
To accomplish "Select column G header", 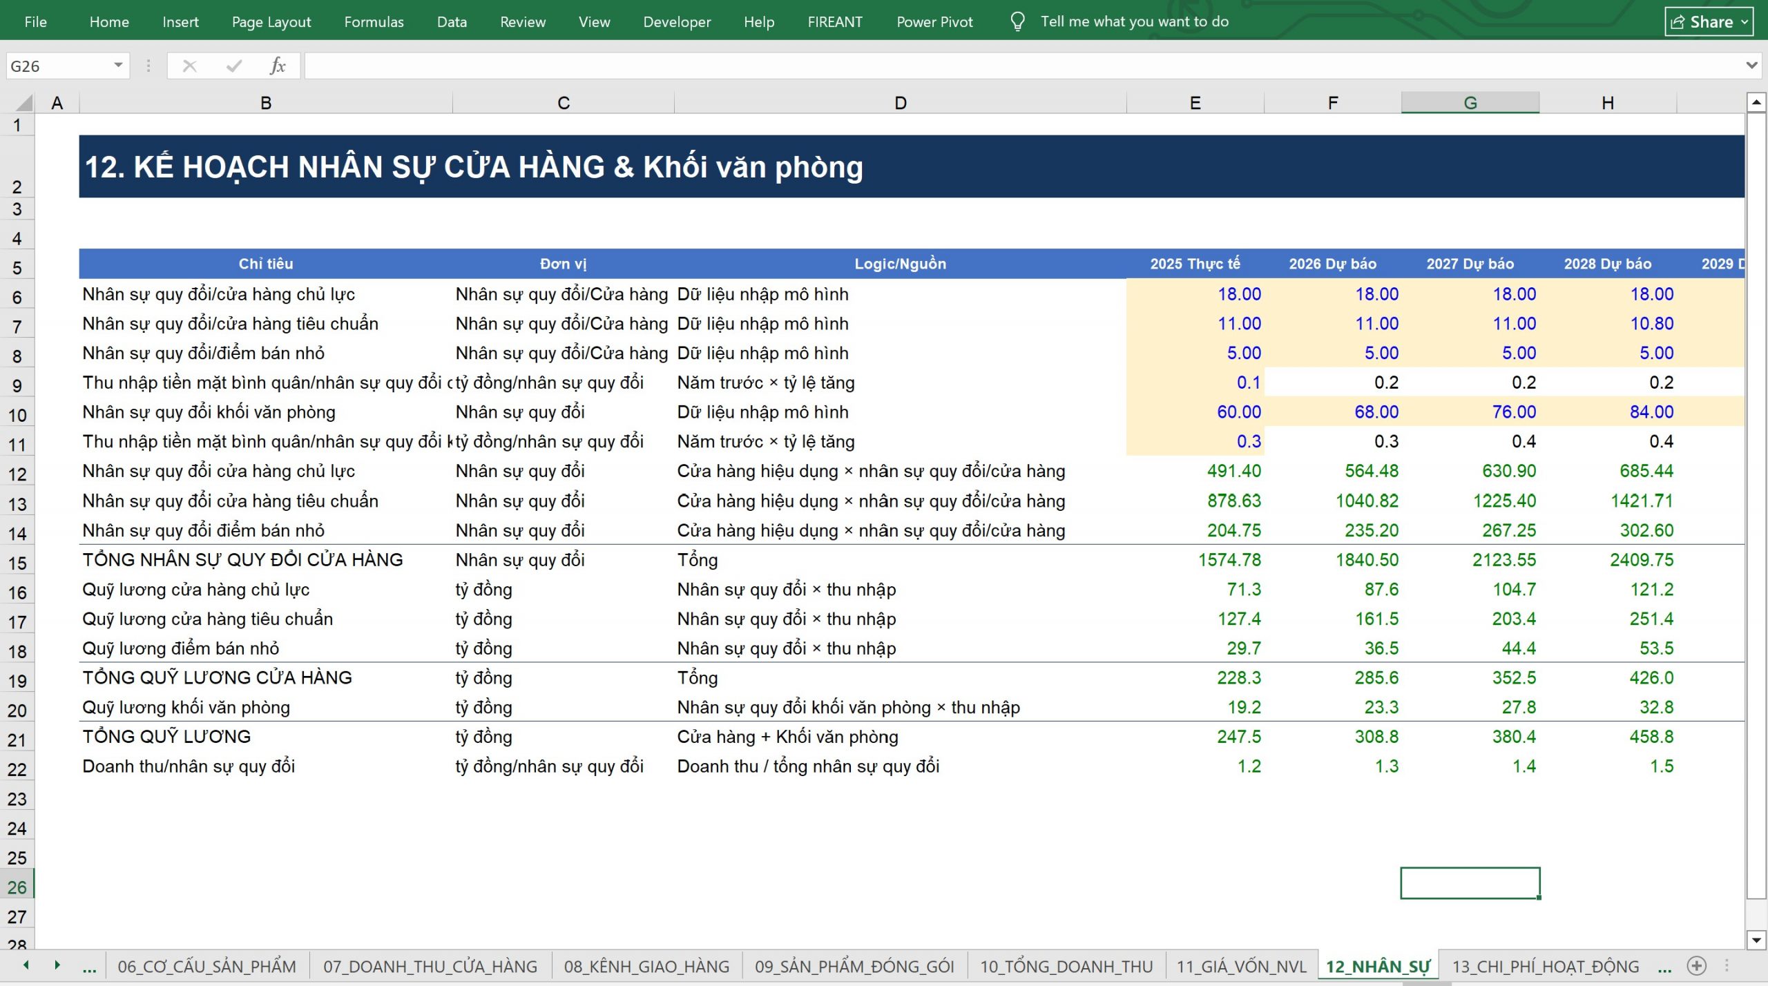I will 1470,103.
